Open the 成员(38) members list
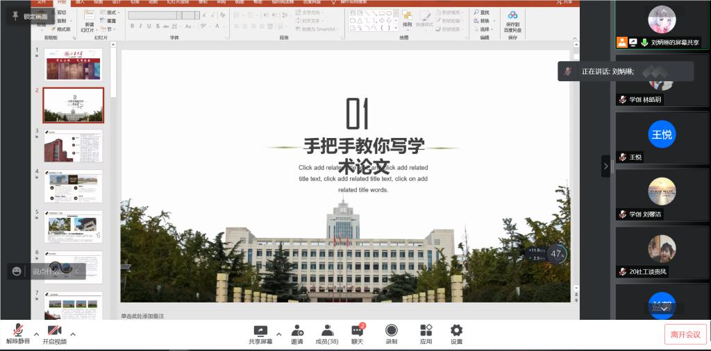The image size is (711, 351). coord(327,333)
